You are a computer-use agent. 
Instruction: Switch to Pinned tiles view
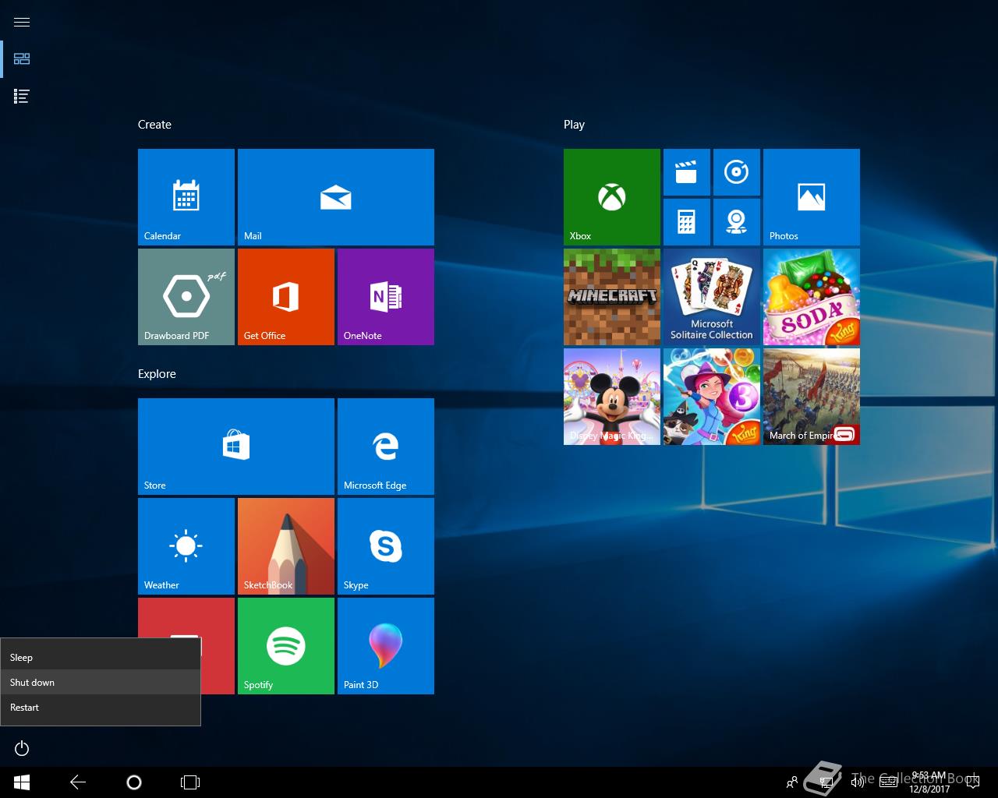pyautogui.click(x=22, y=59)
